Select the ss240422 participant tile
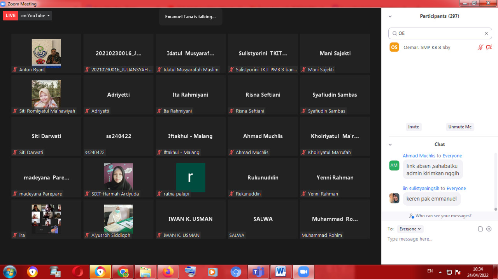The height and width of the screenshot is (279, 498). point(118,136)
